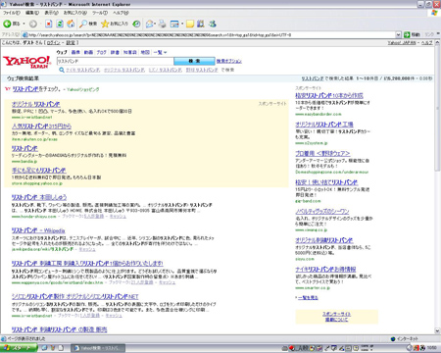441x353 pixels.
Task: Expand the Back button history dropdown
Action: click(24, 24)
